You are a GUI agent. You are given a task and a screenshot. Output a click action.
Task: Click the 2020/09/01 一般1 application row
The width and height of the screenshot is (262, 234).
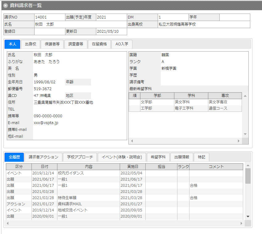124,216
